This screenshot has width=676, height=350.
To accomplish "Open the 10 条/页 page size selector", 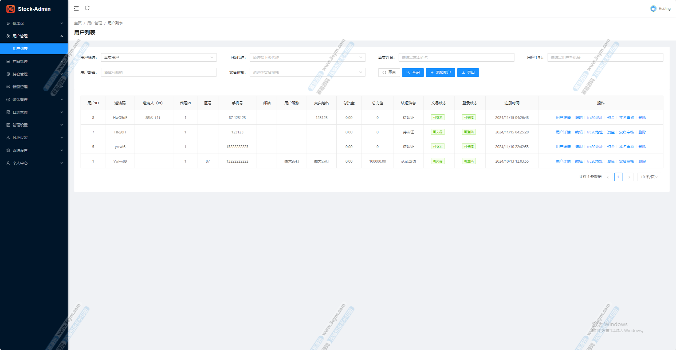I will [x=649, y=177].
